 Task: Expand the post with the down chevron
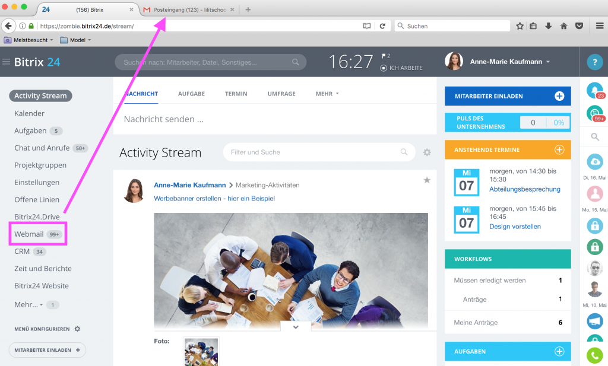click(296, 327)
